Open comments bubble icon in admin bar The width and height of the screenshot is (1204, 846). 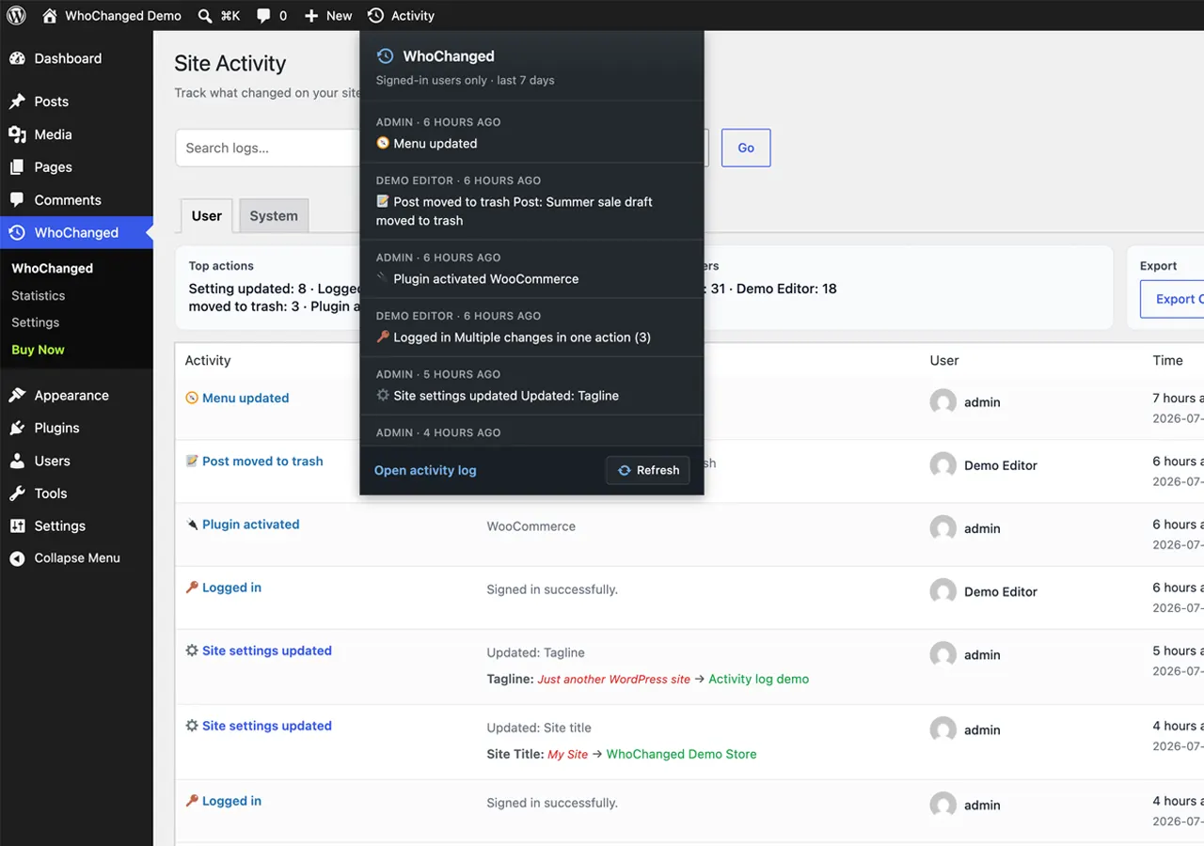[x=264, y=16]
